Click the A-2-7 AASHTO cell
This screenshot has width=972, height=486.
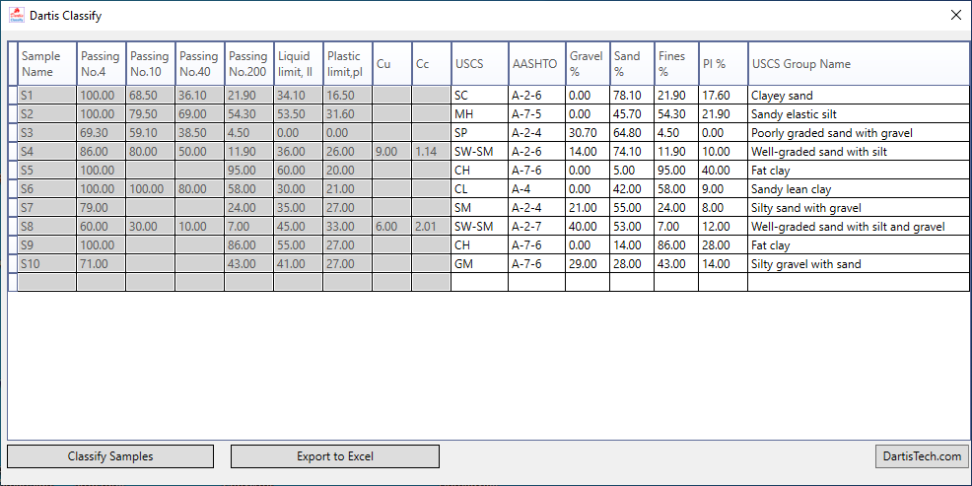537,227
